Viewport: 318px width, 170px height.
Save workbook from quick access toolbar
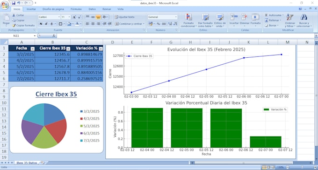(x=14, y=3)
